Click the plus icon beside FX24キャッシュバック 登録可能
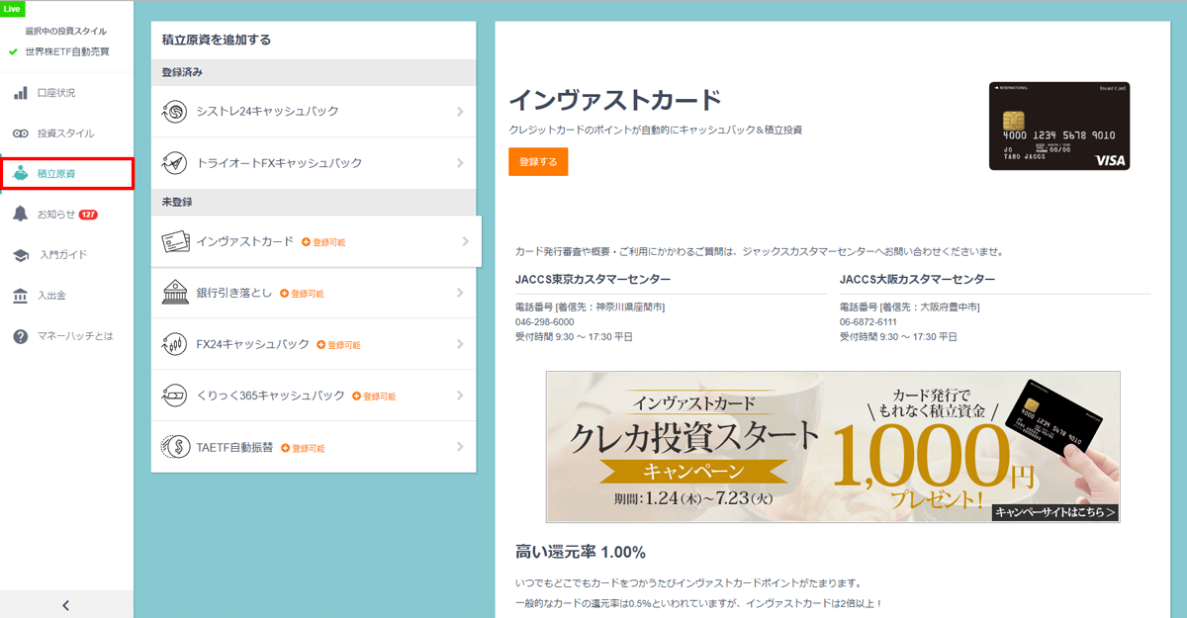 (320, 345)
